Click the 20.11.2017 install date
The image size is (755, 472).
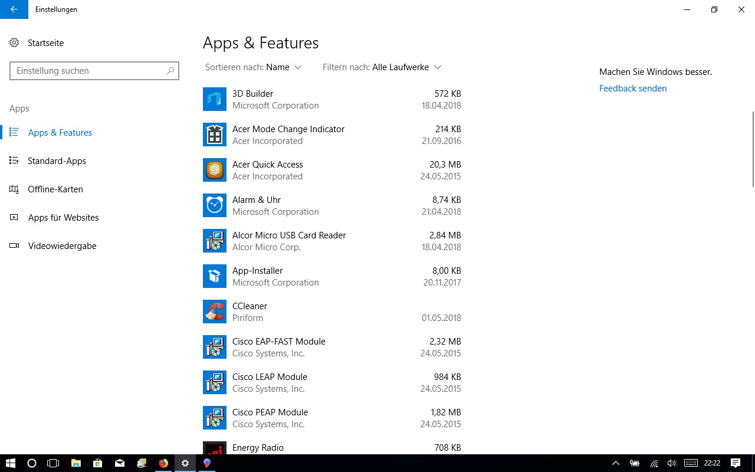coord(442,283)
